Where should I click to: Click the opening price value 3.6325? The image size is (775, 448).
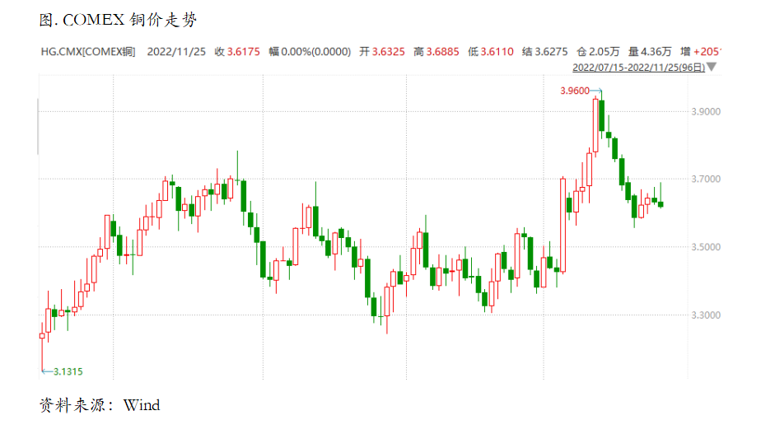pyautogui.click(x=388, y=51)
